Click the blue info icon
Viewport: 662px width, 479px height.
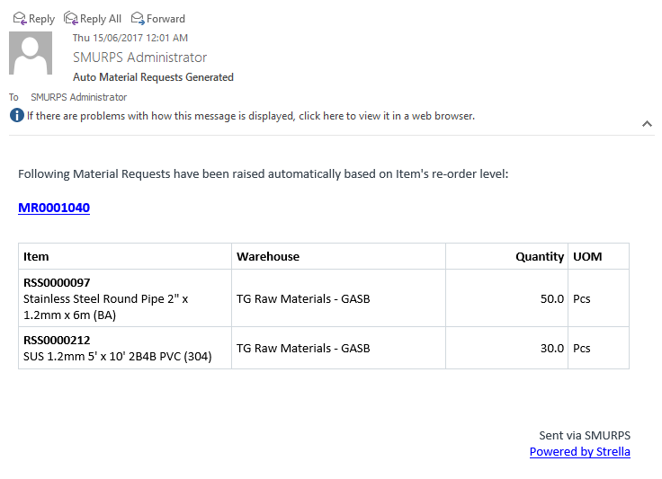click(x=17, y=115)
